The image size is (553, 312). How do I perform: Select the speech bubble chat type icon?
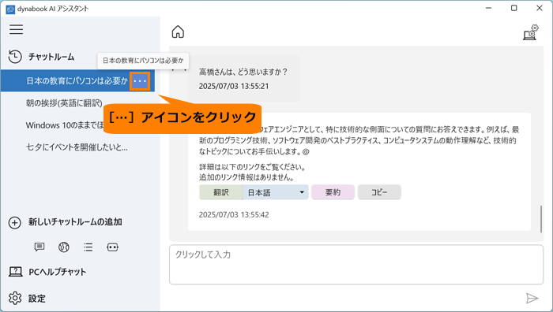coord(39,247)
